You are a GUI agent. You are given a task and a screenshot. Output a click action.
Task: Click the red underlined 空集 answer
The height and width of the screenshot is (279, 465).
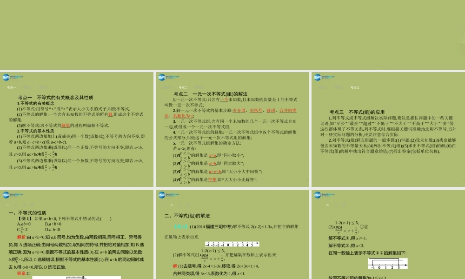point(212,179)
